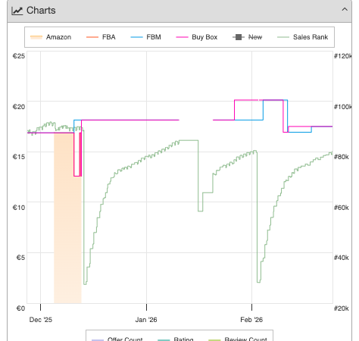The height and width of the screenshot is (341, 359).
Task: Click the €20 price axis label
Action: pyautogui.click(x=19, y=107)
